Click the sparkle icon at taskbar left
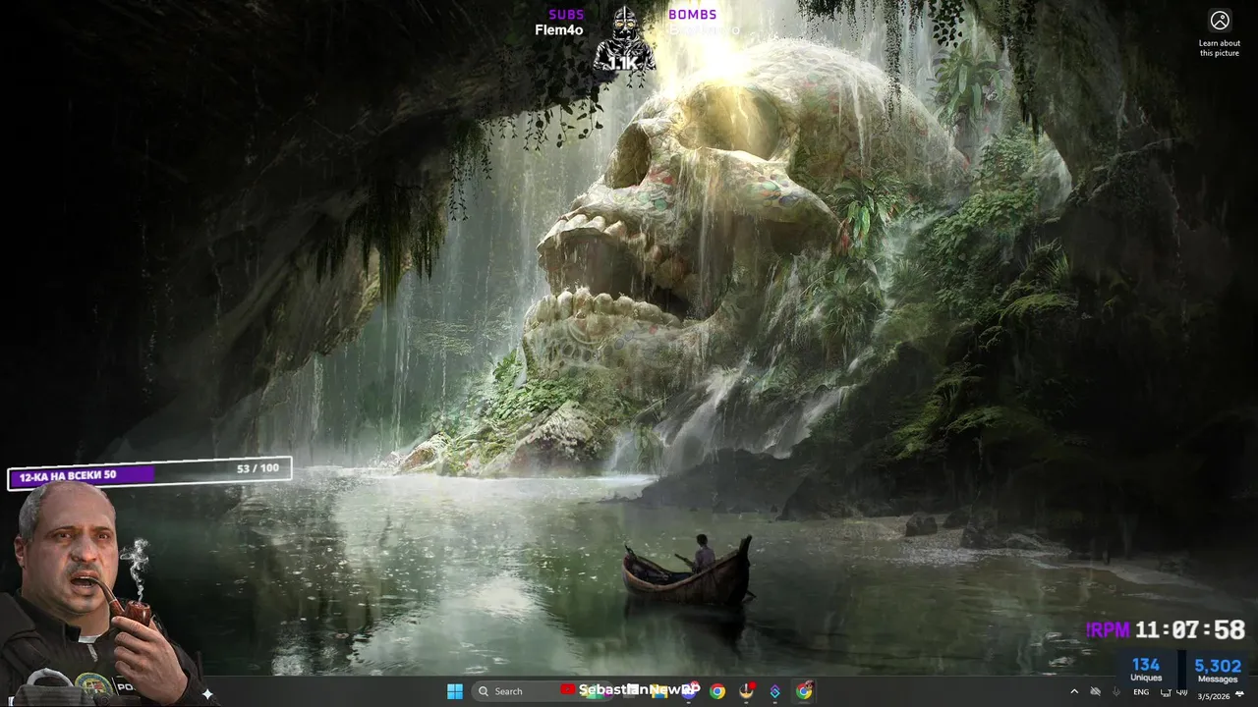The image size is (1258, 707). pyautogui.click(x=207, y=693)
